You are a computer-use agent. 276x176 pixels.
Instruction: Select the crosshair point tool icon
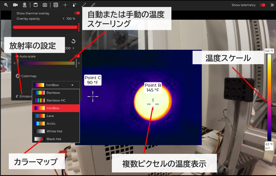click(65, 5)
